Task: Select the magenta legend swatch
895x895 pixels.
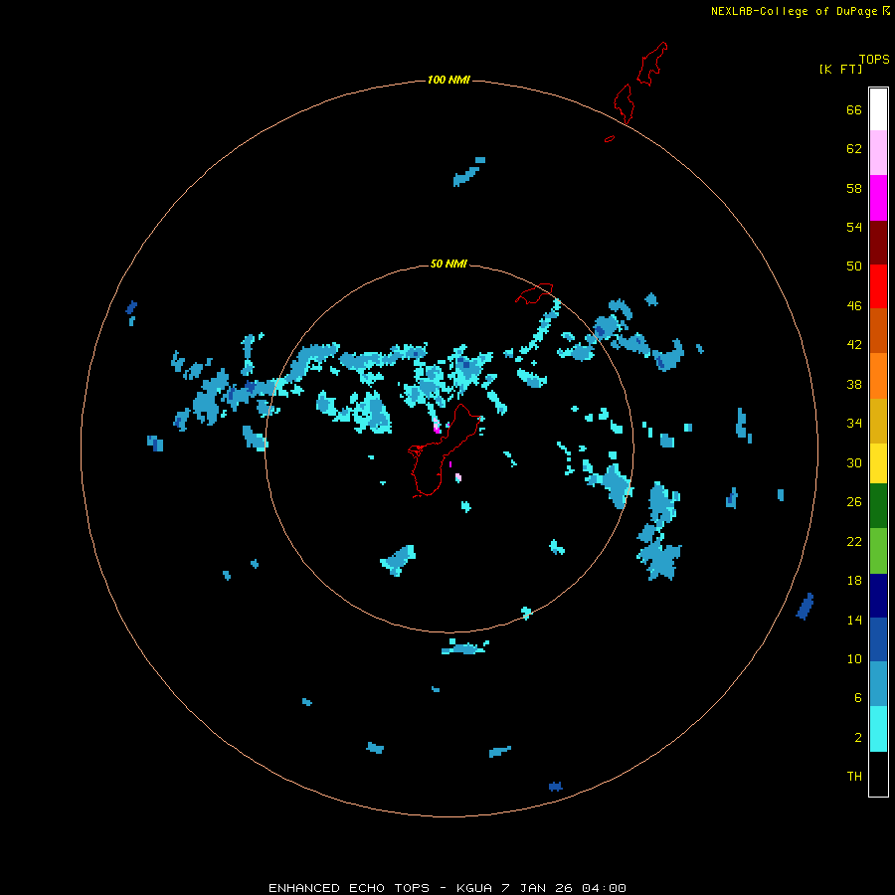Action: click(x=878, y=198)
